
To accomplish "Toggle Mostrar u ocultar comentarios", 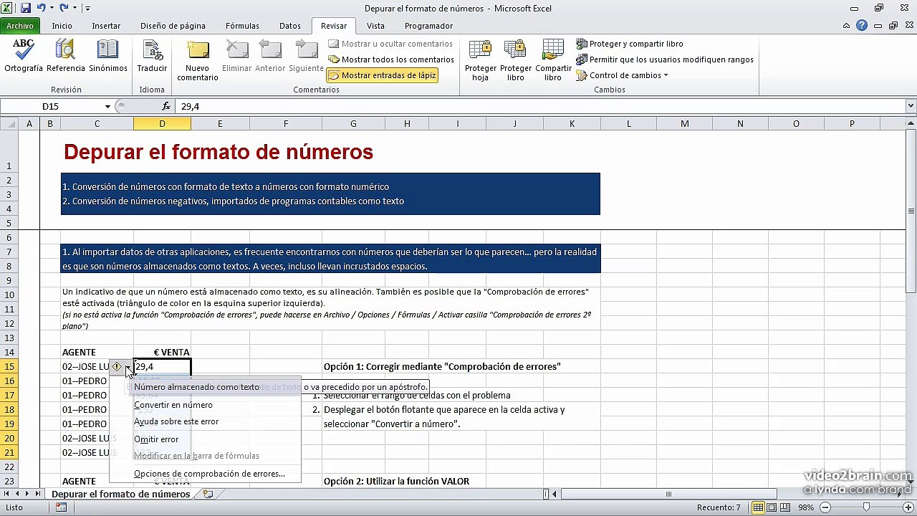I will (390, 44).
